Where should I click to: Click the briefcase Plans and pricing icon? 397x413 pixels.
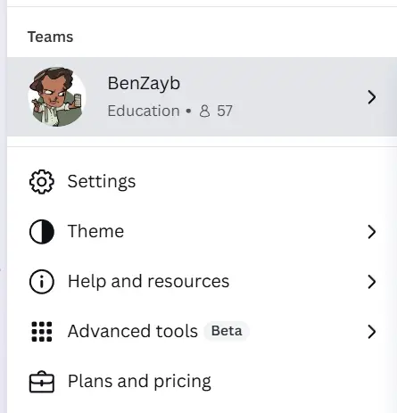click(x=42, y=382)
